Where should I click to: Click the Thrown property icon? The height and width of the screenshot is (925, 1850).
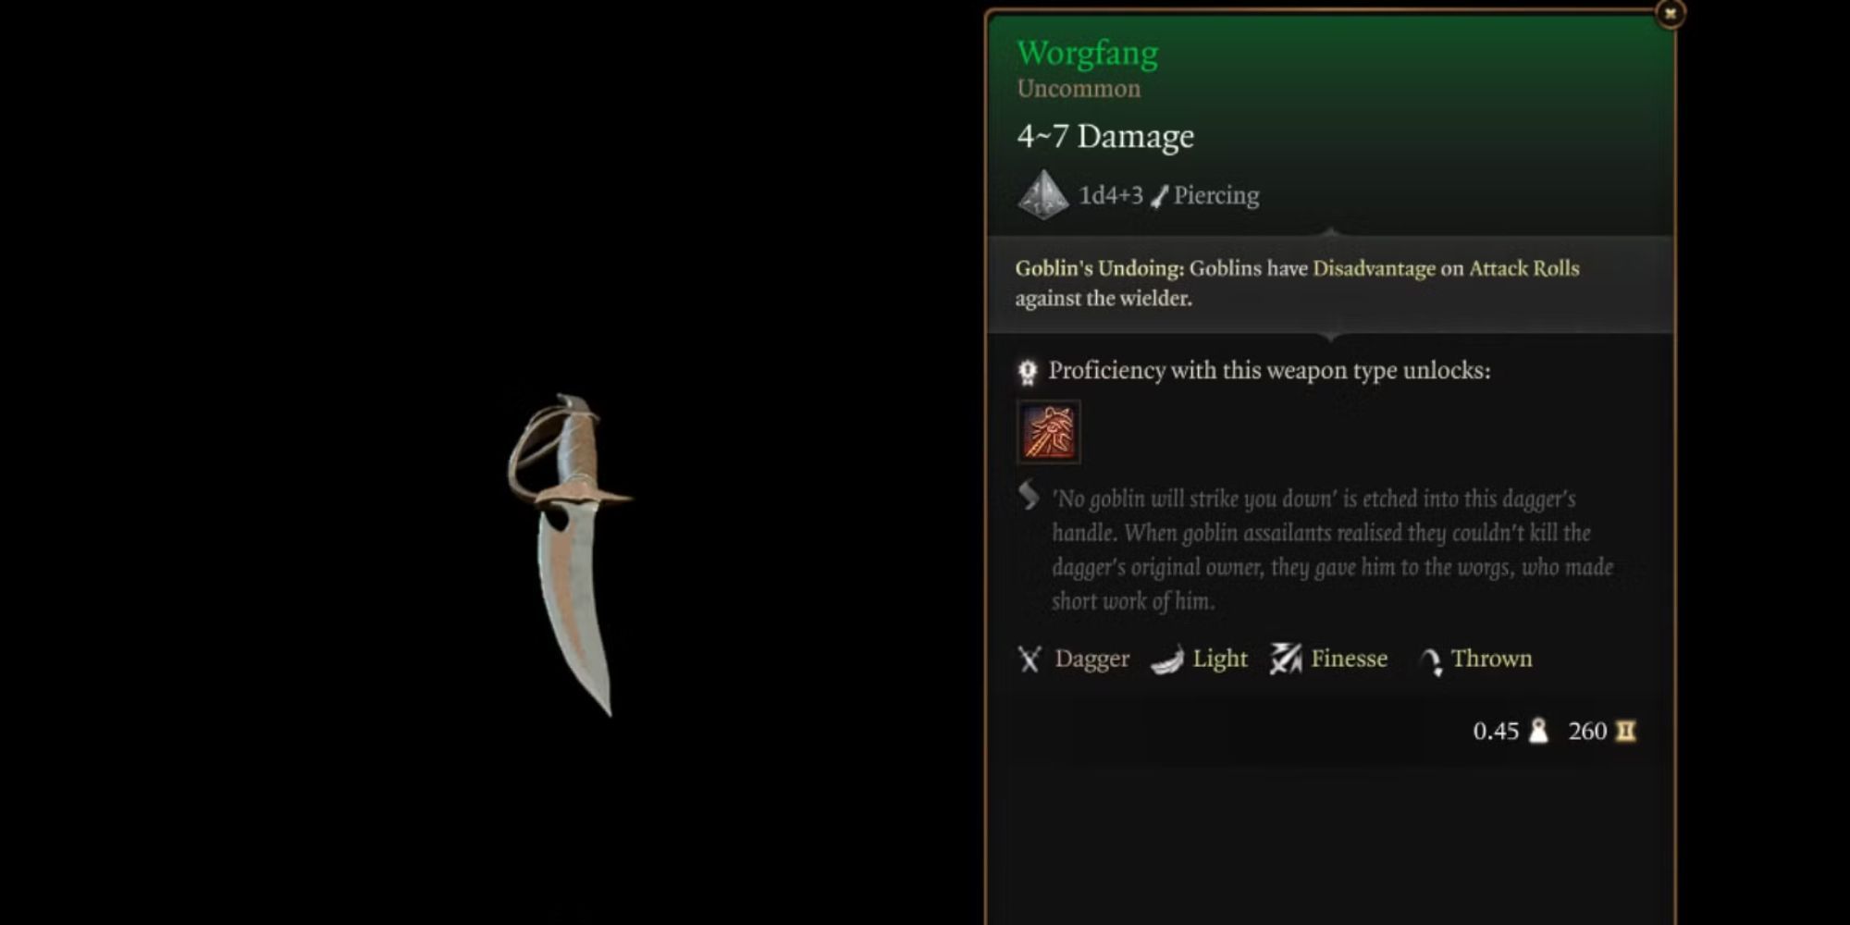pos(1431,660)
